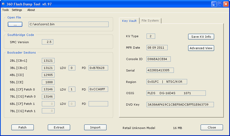The height and width of the screenshot is (136, 230).
Task: Click the SMC Version field
Action: [x=48, y=42]
